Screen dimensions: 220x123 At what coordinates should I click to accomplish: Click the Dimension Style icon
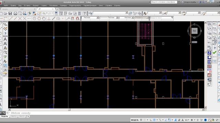click(165, 13)
